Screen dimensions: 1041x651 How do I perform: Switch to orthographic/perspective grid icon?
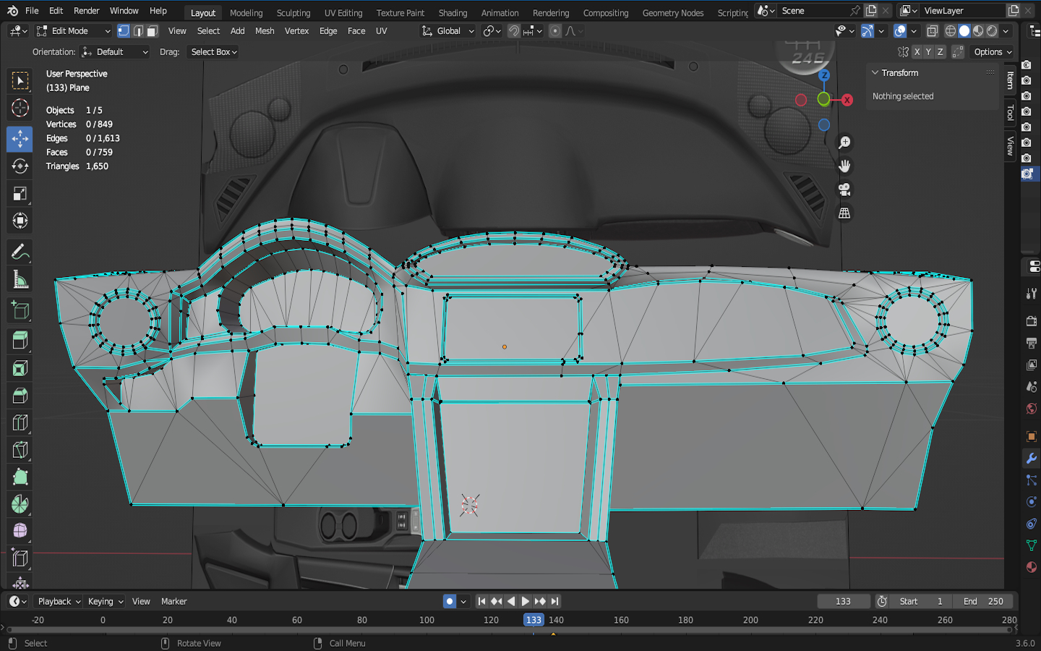click(x=844, y=213)
